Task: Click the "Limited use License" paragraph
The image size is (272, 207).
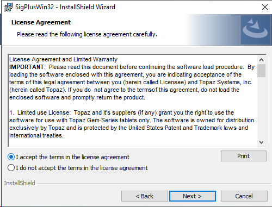Action: click(x=132, y=124)
